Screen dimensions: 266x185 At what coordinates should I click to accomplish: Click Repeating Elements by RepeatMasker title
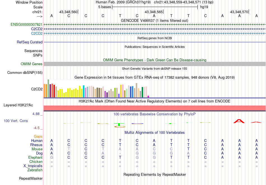[155, 174]
